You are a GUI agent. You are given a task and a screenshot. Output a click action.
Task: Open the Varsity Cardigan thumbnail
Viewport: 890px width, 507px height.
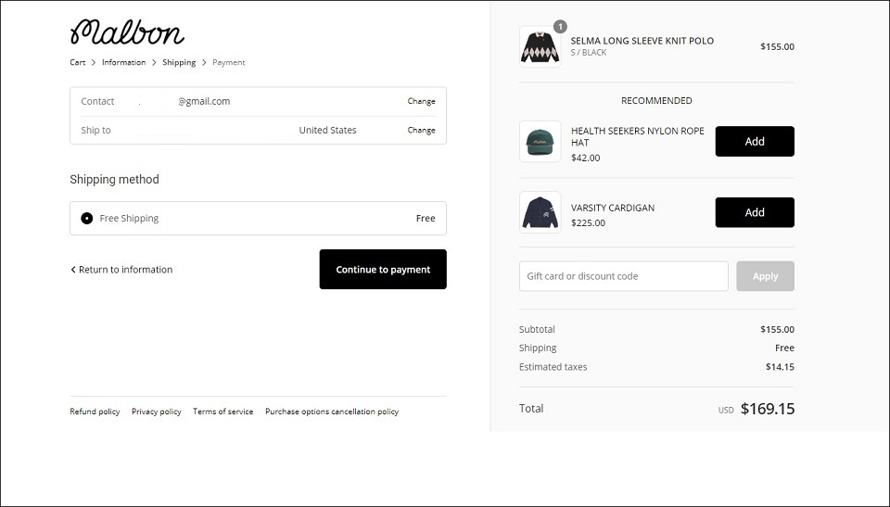tap(540, 212)
